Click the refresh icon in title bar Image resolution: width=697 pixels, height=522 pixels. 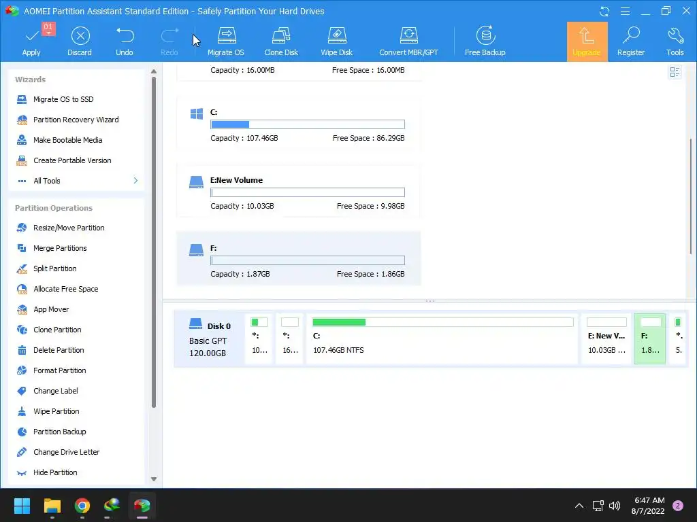(604, 11)
